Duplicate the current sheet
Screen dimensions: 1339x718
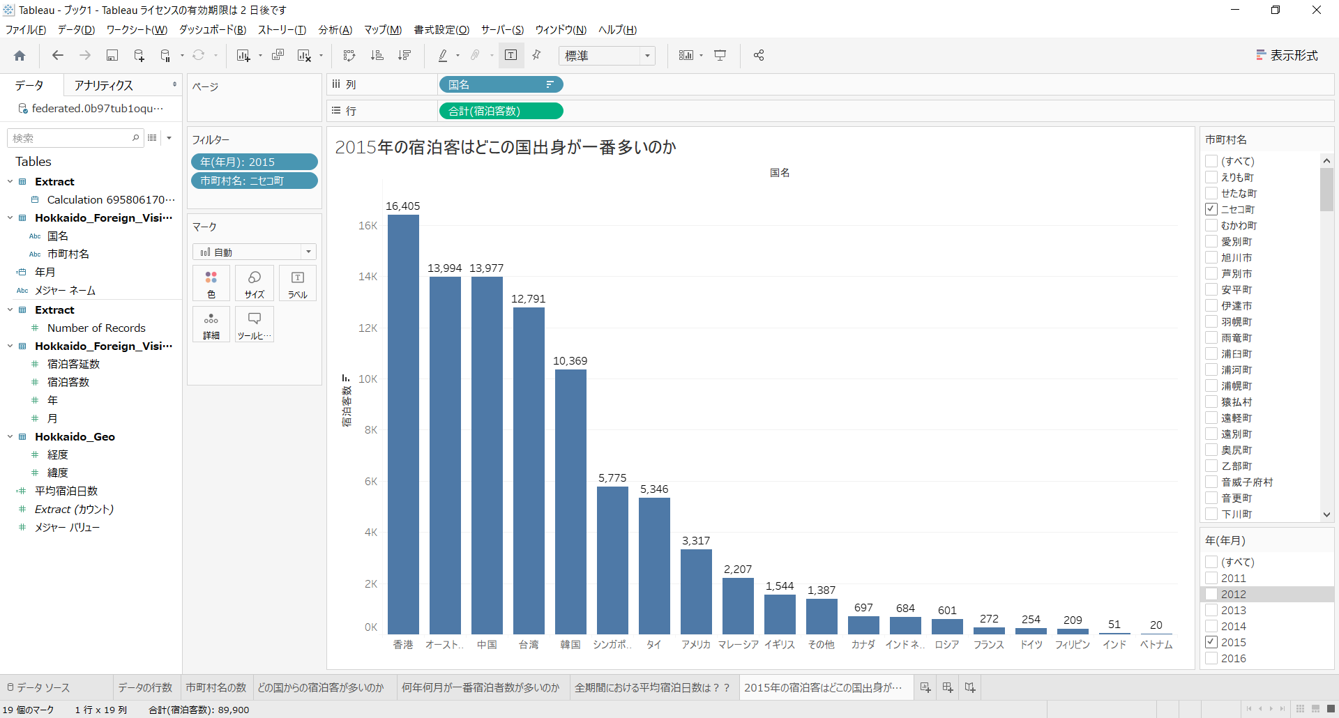[278, 56]
